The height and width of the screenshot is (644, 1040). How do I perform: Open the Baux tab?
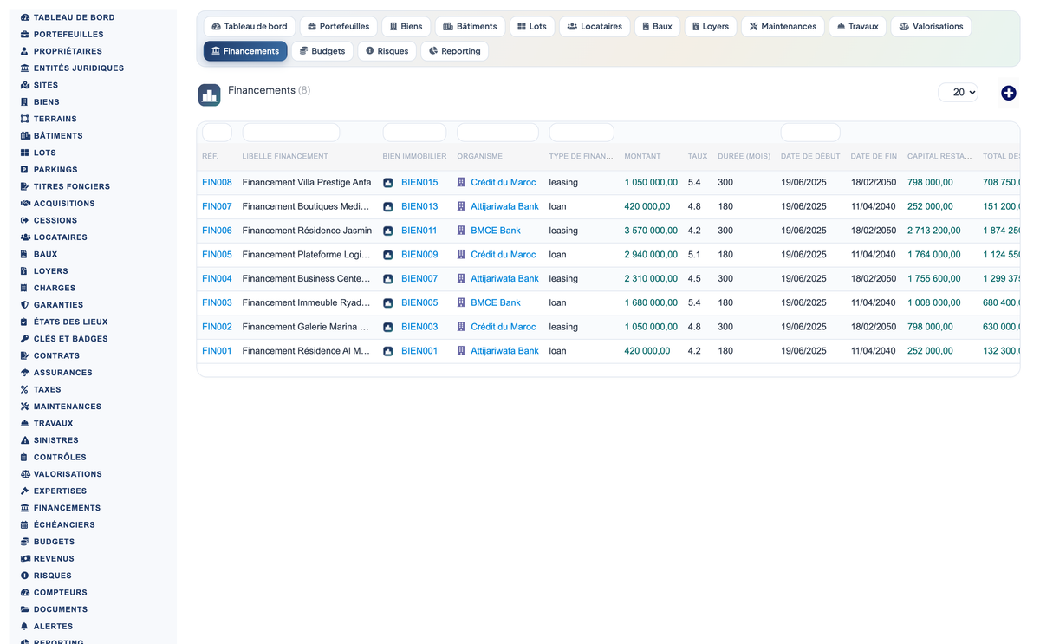pos(658,27)
